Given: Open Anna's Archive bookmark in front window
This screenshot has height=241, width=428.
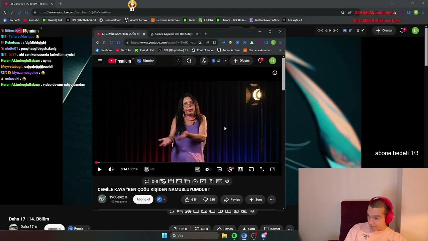Looking at the screenshot, I should 228,50.
